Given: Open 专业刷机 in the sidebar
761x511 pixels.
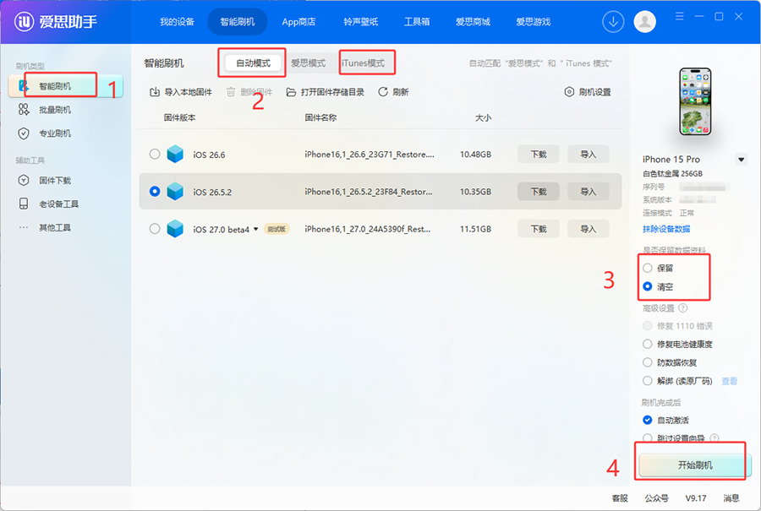Looking at the screenshot, I should (55, 133).
